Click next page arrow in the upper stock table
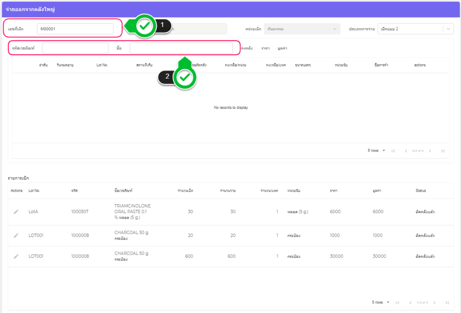Screen dimensions: 461x313 (429, 151)
